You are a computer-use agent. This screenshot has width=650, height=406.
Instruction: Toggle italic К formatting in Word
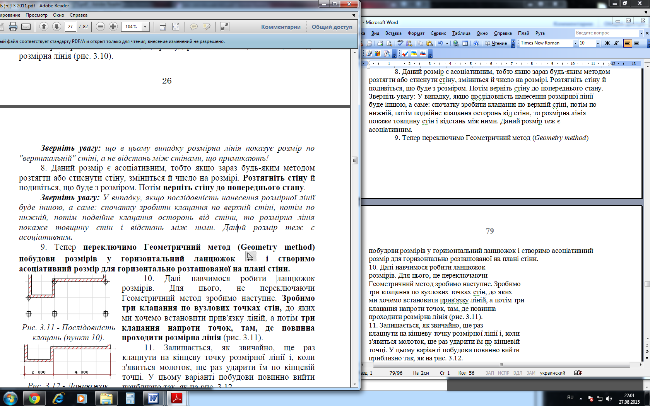tap(616, 43)
